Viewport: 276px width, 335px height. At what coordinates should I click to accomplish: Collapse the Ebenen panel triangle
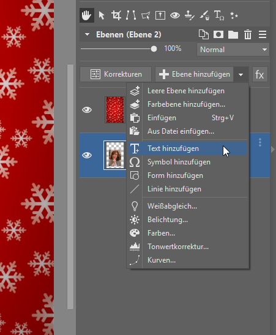point(87,34)
